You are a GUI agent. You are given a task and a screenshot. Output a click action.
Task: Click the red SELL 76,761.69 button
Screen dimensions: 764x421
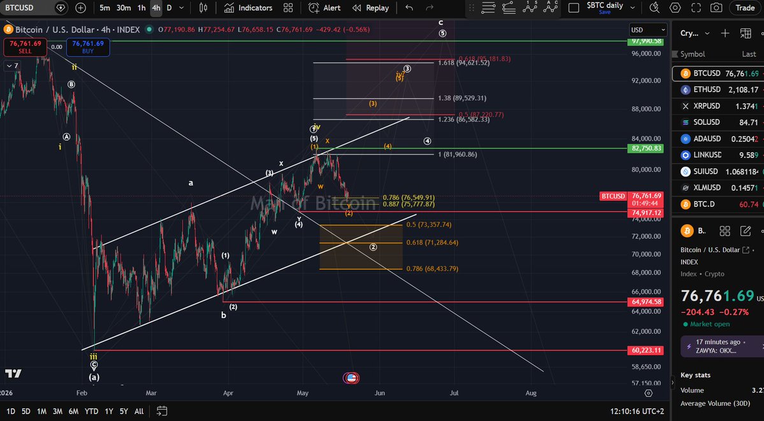pos(25,46)
